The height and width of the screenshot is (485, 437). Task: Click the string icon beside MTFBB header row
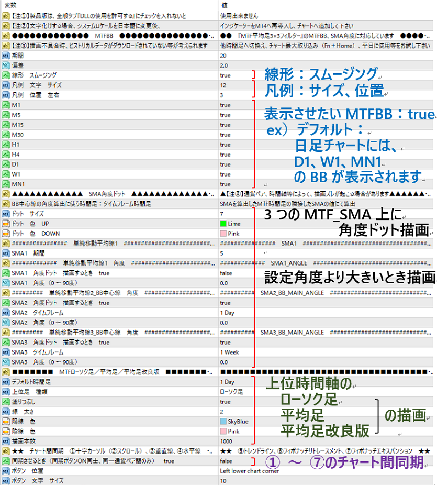6,36
